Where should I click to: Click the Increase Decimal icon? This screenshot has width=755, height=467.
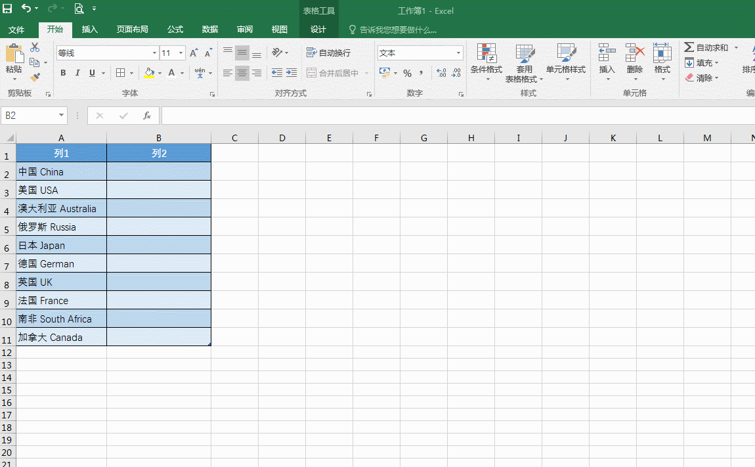point(441,73)
